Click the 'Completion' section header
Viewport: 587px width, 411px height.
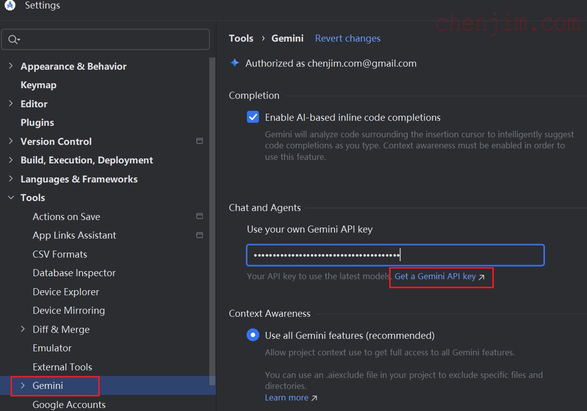tap(254, 96)
